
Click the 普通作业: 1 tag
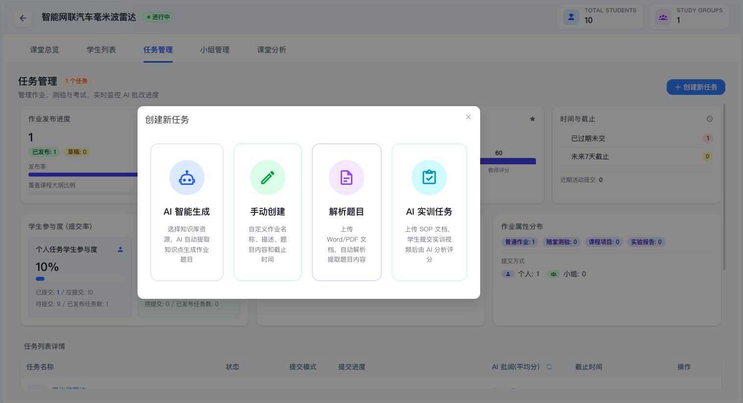point(520,242)
